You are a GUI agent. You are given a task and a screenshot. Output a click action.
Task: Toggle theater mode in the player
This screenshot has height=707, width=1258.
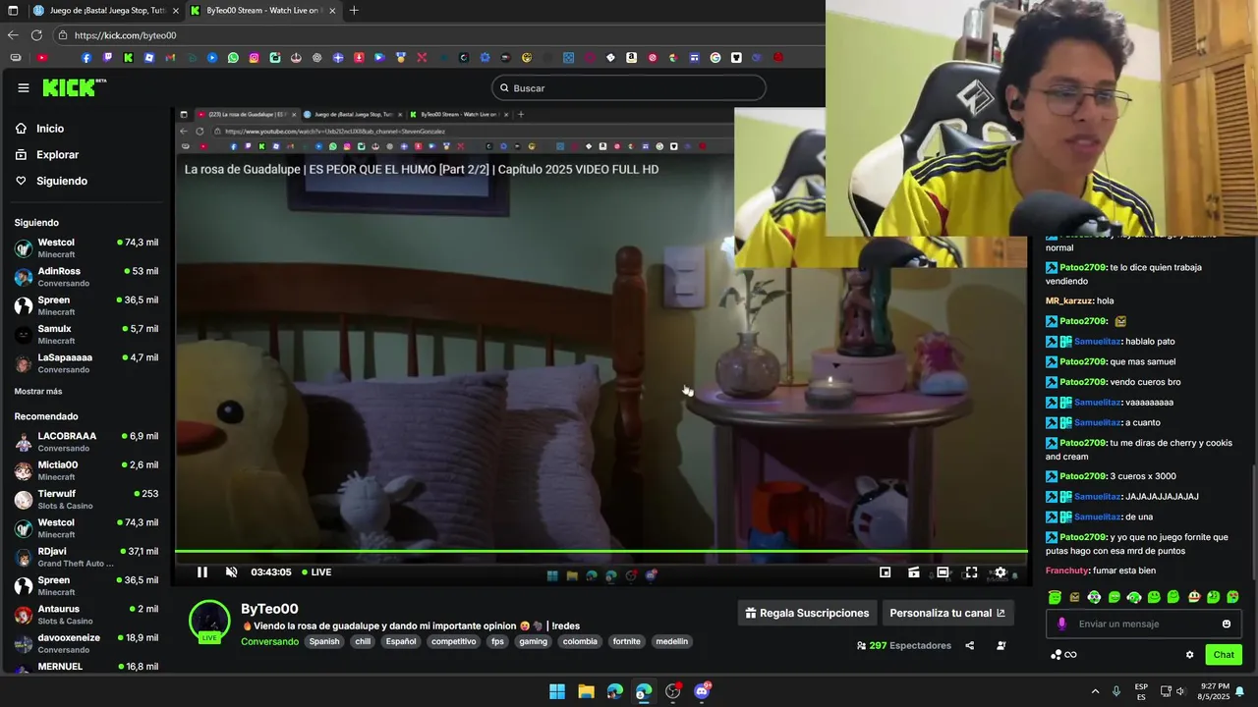pyautogui.click(x=943, y=572)
